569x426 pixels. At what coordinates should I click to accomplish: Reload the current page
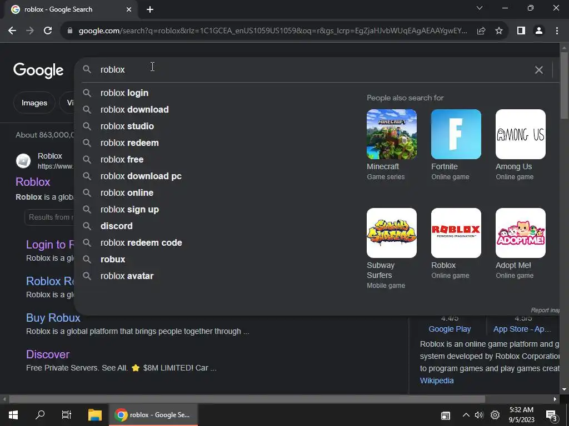[x=48, y=31]
